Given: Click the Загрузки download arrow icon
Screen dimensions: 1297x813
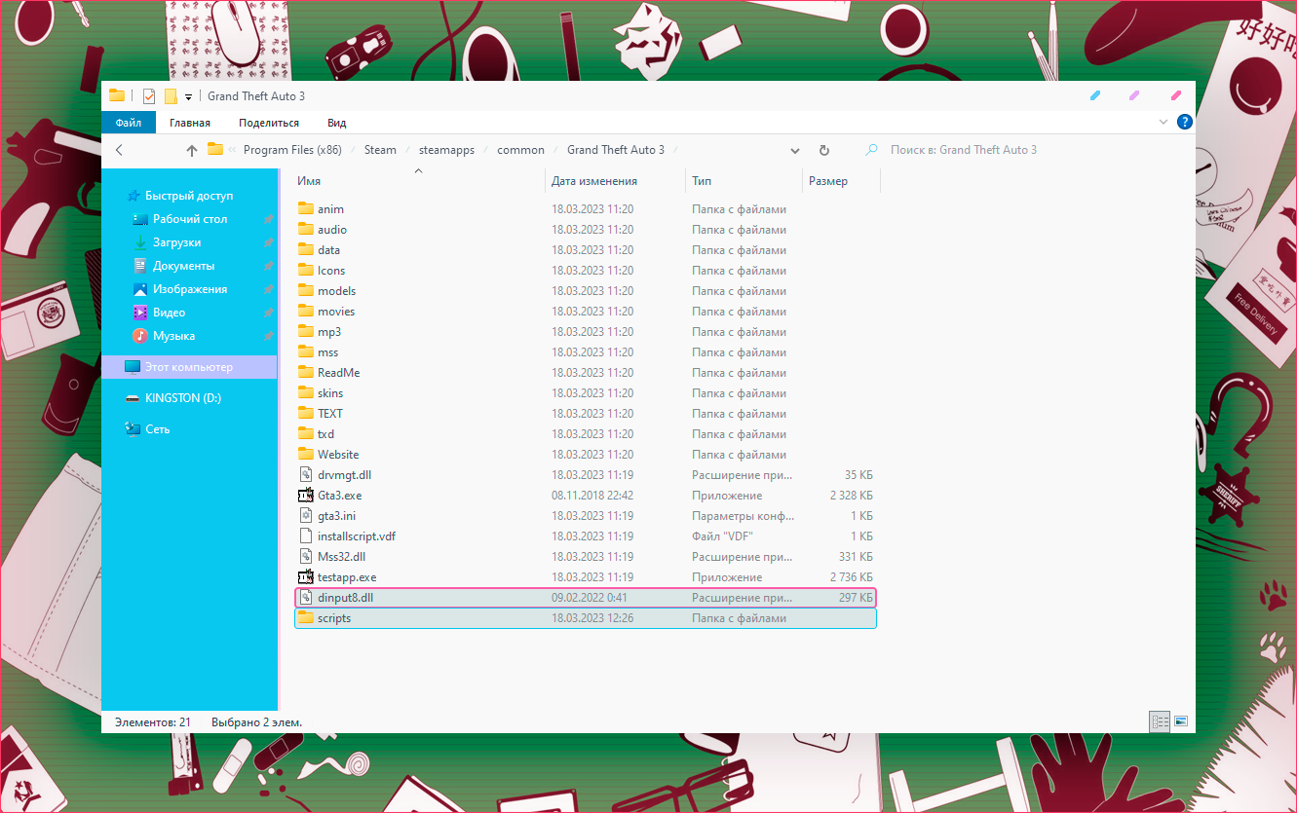Looking at the screenshot, I should coord(140,242).
